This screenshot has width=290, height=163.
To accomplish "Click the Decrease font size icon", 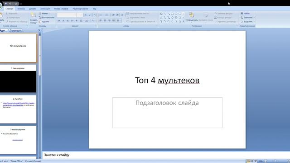I will 90,15.
